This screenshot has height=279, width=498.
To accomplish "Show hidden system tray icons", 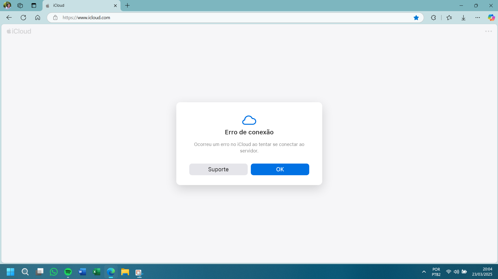I will click(x=424, y=272).
